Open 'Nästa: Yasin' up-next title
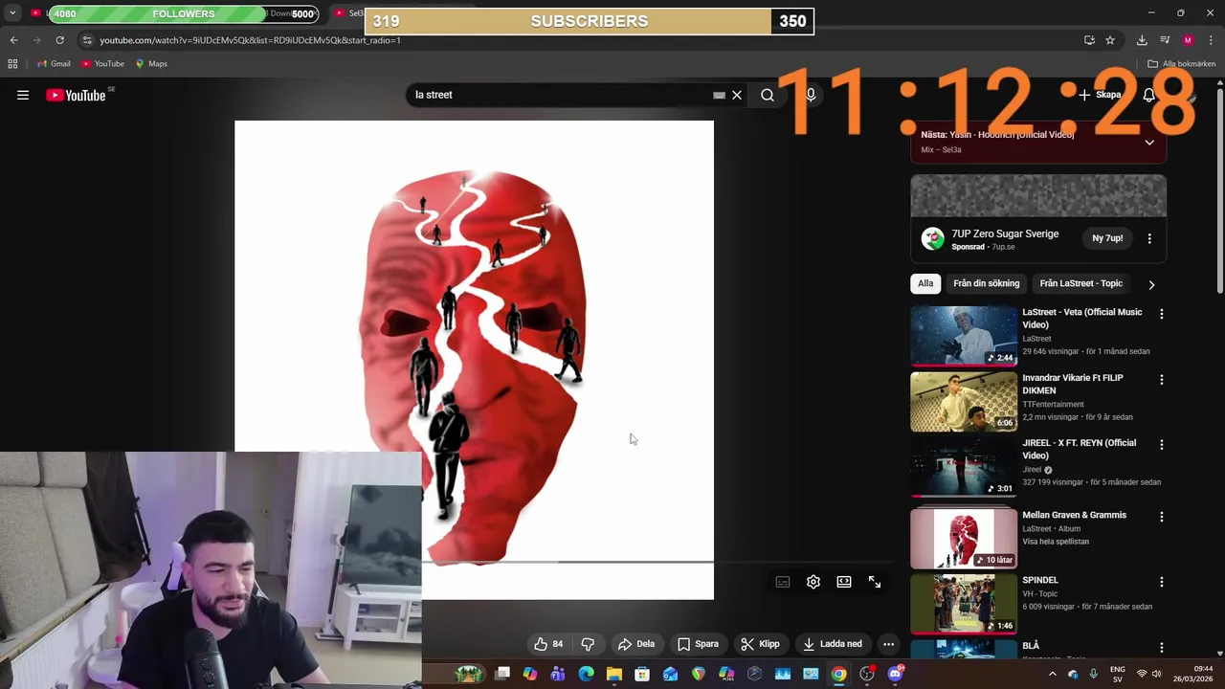 coord(997,135)
